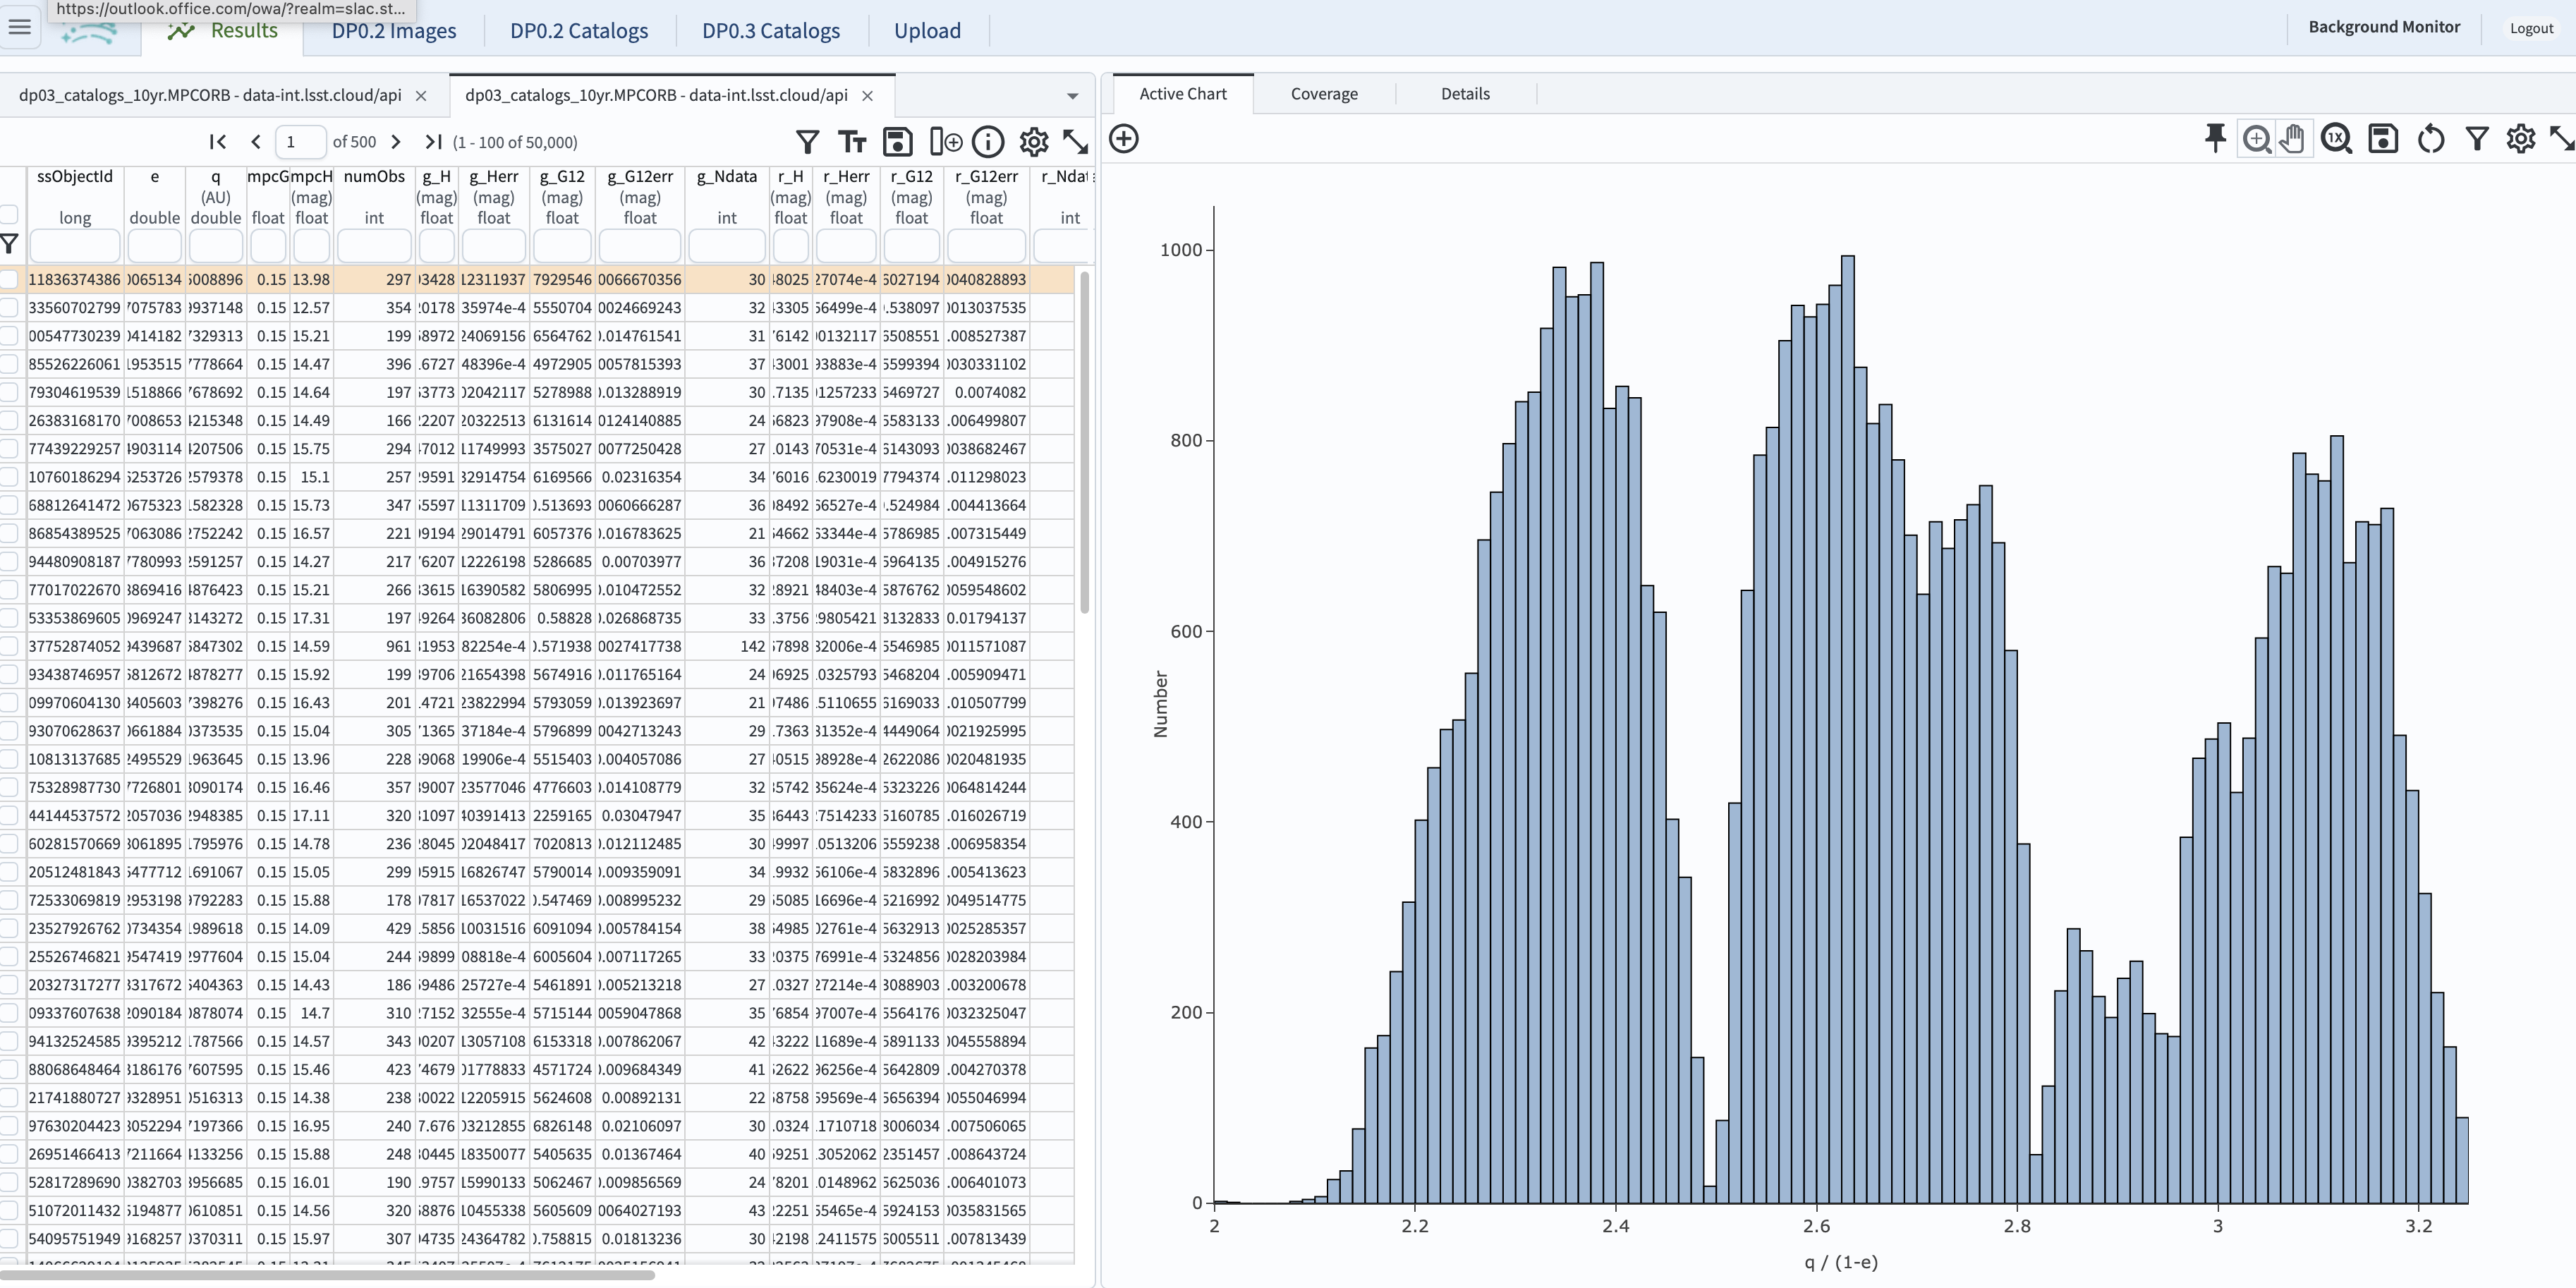
Task: Click ssObjectId column header
Action: pyautogui.click(x=75, y=177)
